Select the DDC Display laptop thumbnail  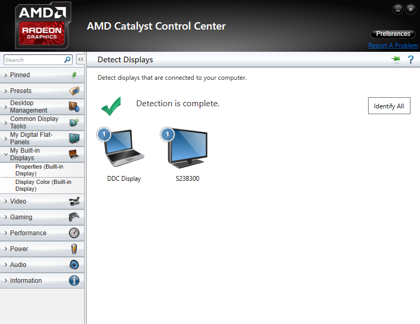(x=121, y=147)
